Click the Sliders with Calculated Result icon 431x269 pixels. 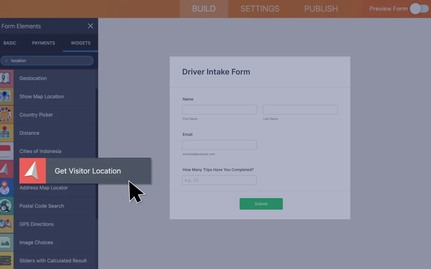click(x=6, y=260)
